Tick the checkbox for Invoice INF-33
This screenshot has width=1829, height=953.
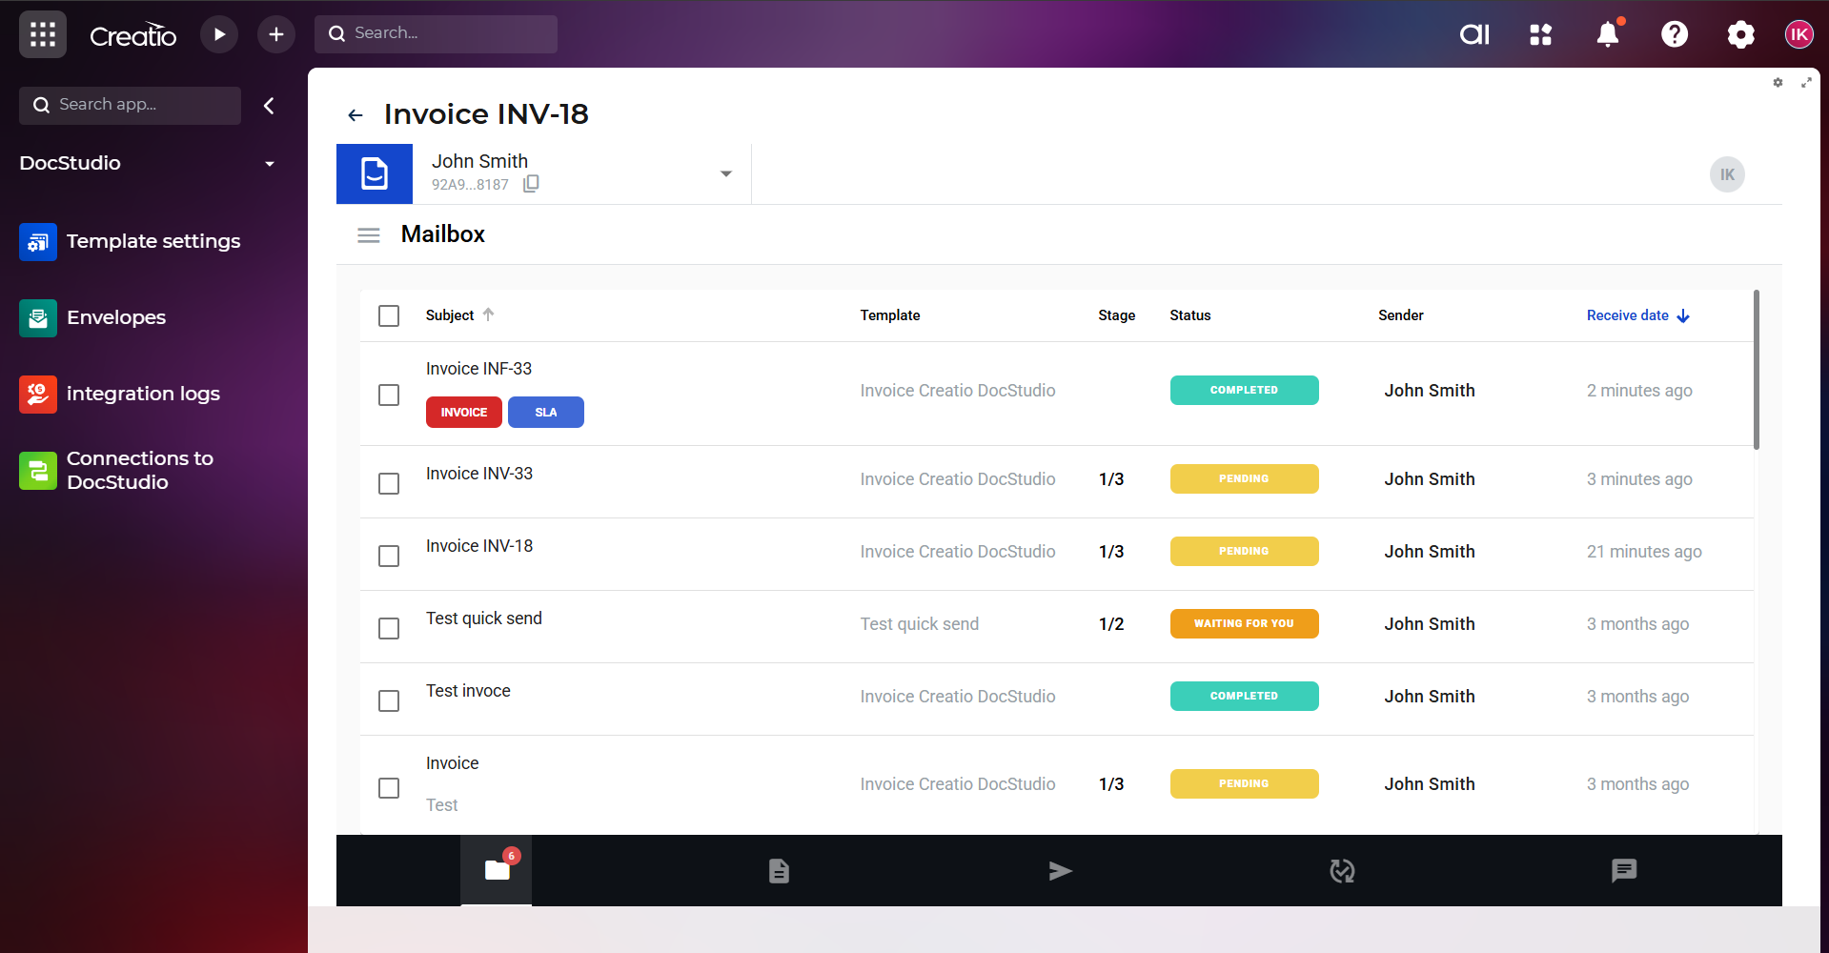coord(389,395)
